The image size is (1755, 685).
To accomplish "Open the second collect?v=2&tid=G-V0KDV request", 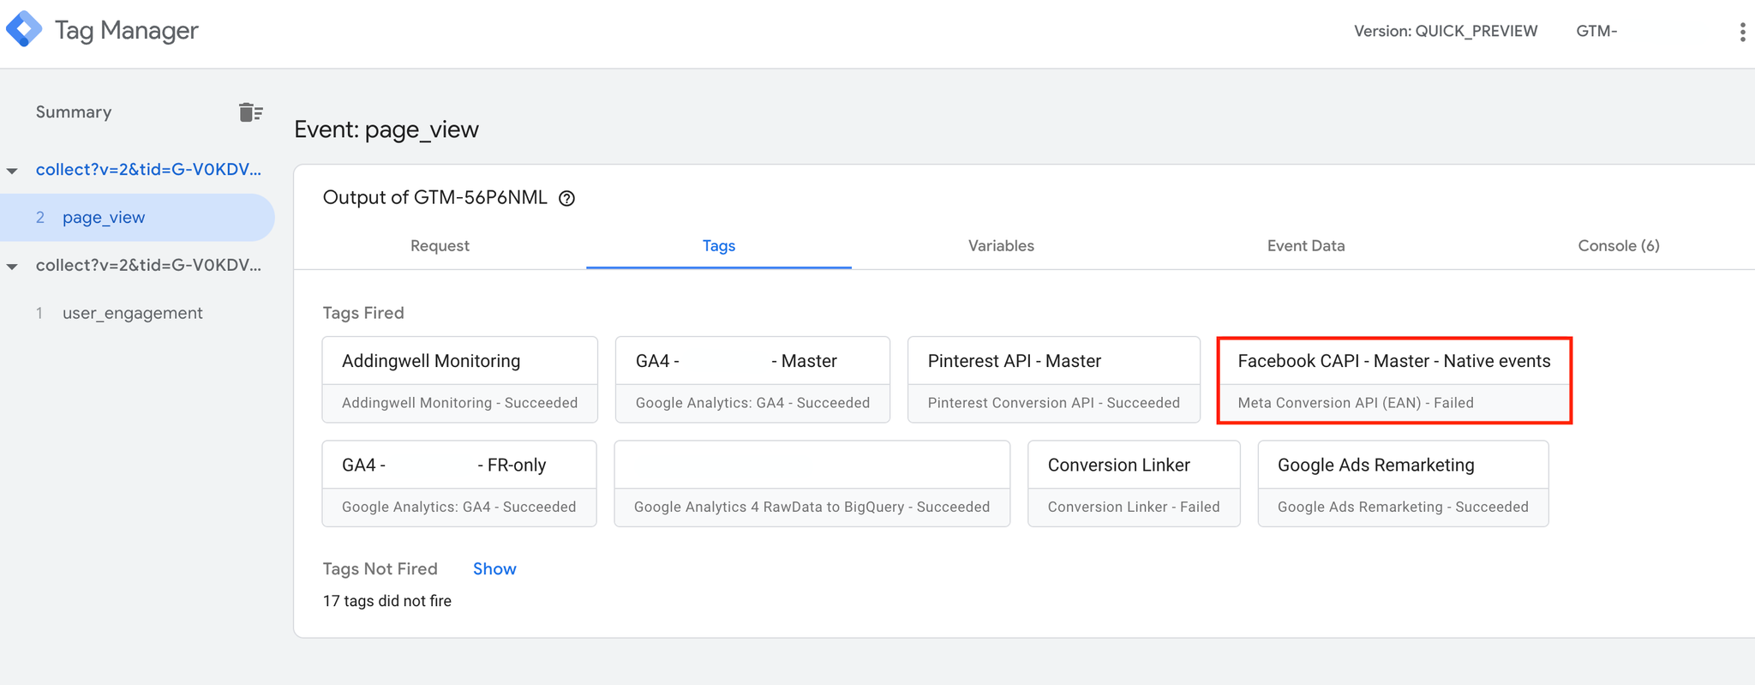I will [148, 265].
